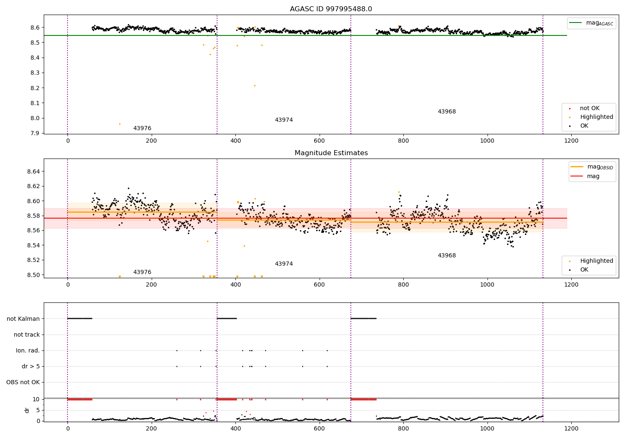Click the orange outlier point near magnitude 7.96
Screen dimensions: 625x438
[x=120, y=124]
